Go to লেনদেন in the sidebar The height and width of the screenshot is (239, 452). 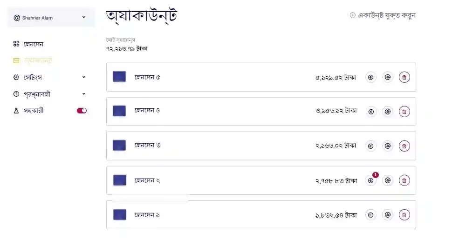coord(33,44)
